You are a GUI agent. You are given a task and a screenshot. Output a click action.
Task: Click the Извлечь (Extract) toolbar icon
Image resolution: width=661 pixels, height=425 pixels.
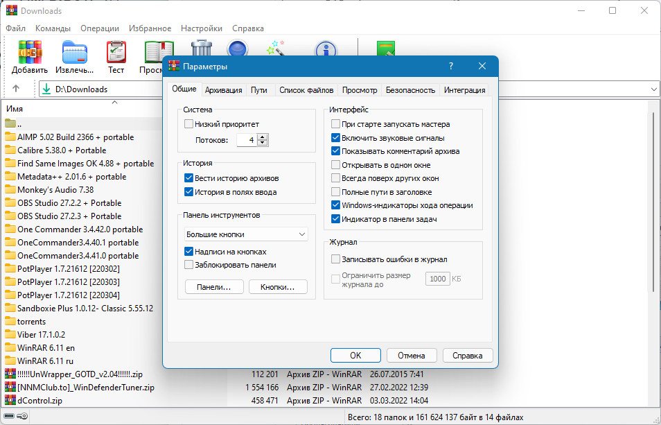(74, 55)
